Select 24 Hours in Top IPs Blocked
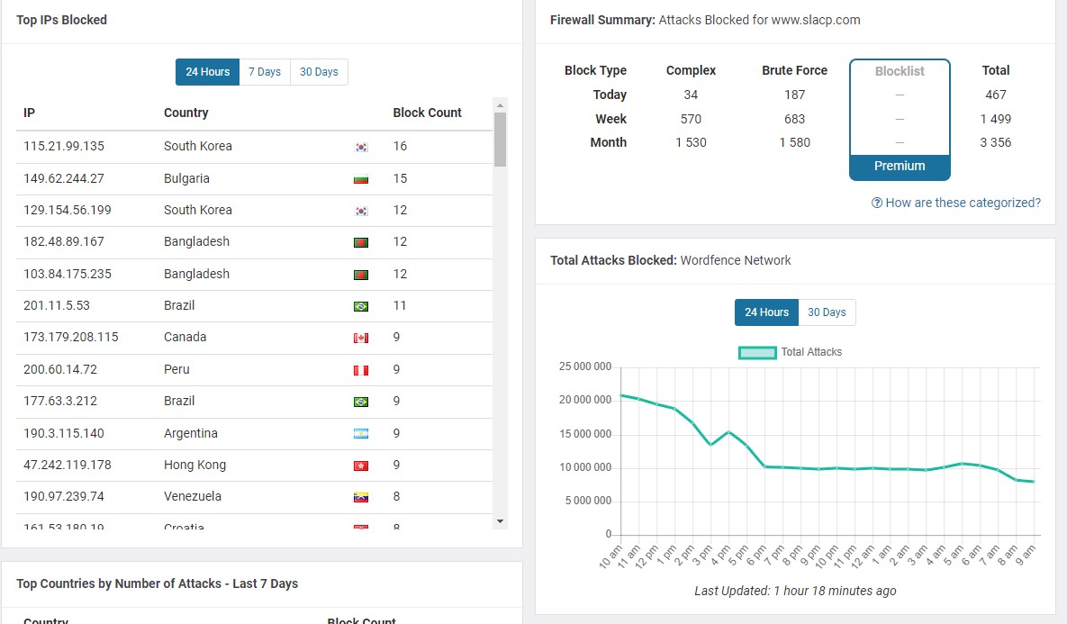1067x624 pixels. [x=208, y=72]
